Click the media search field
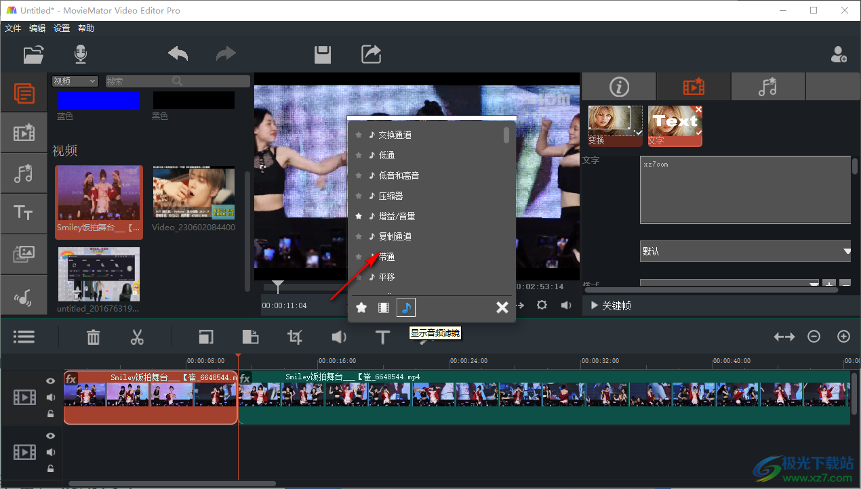This screenshot has height=489, width=861. click(178, 81)
